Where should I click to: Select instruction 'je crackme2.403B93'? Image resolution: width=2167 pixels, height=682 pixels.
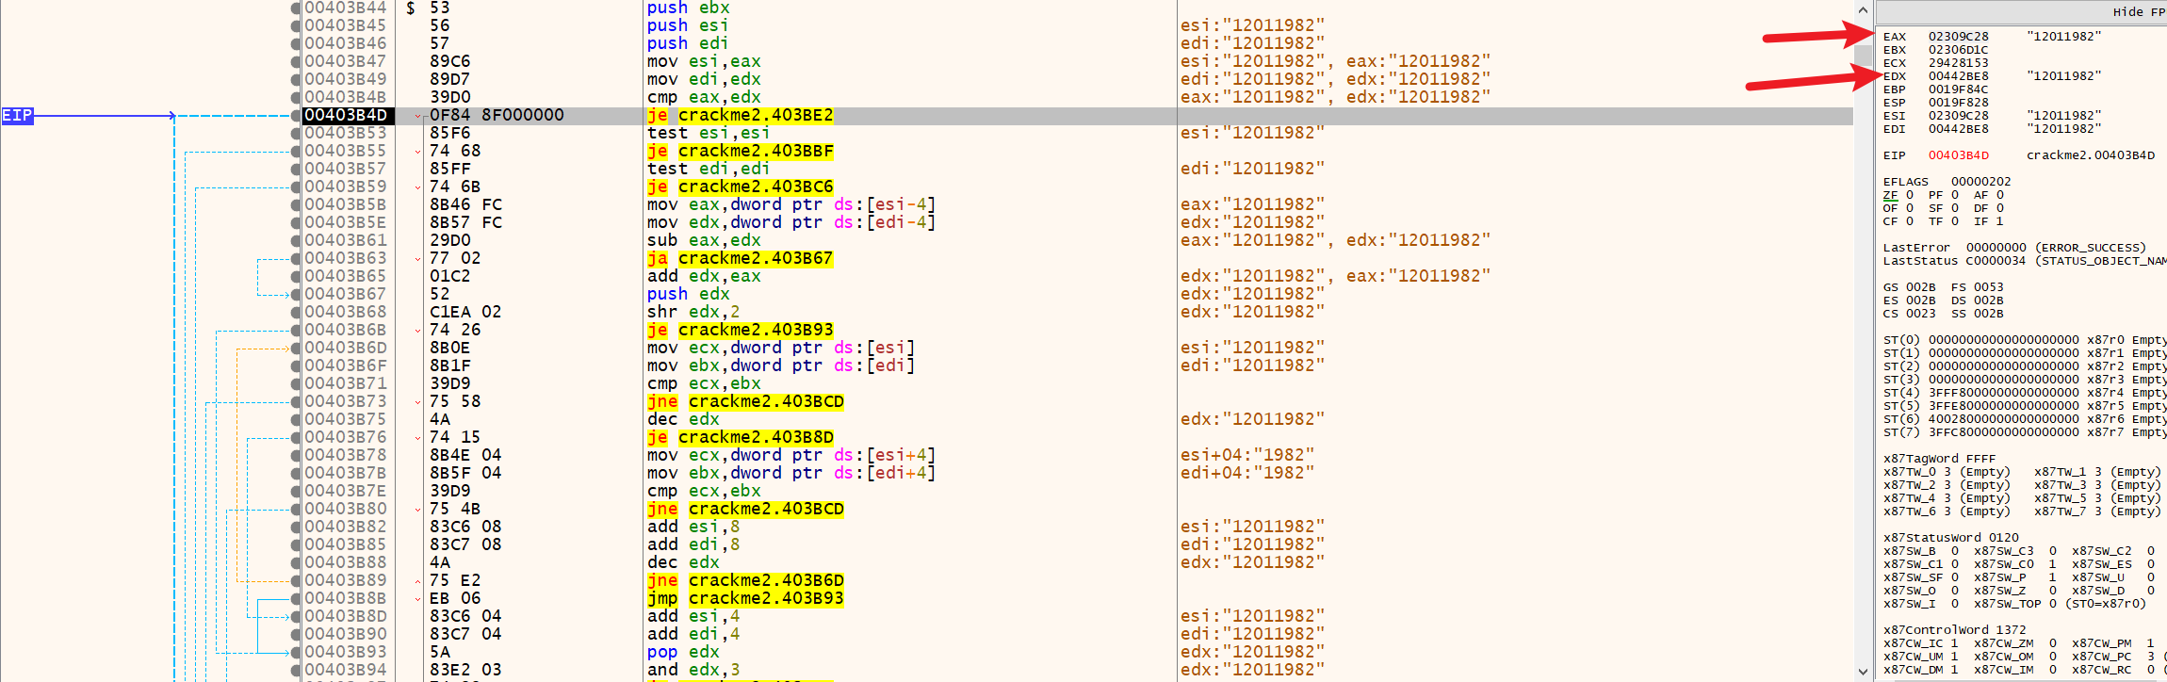pos(740,331)
